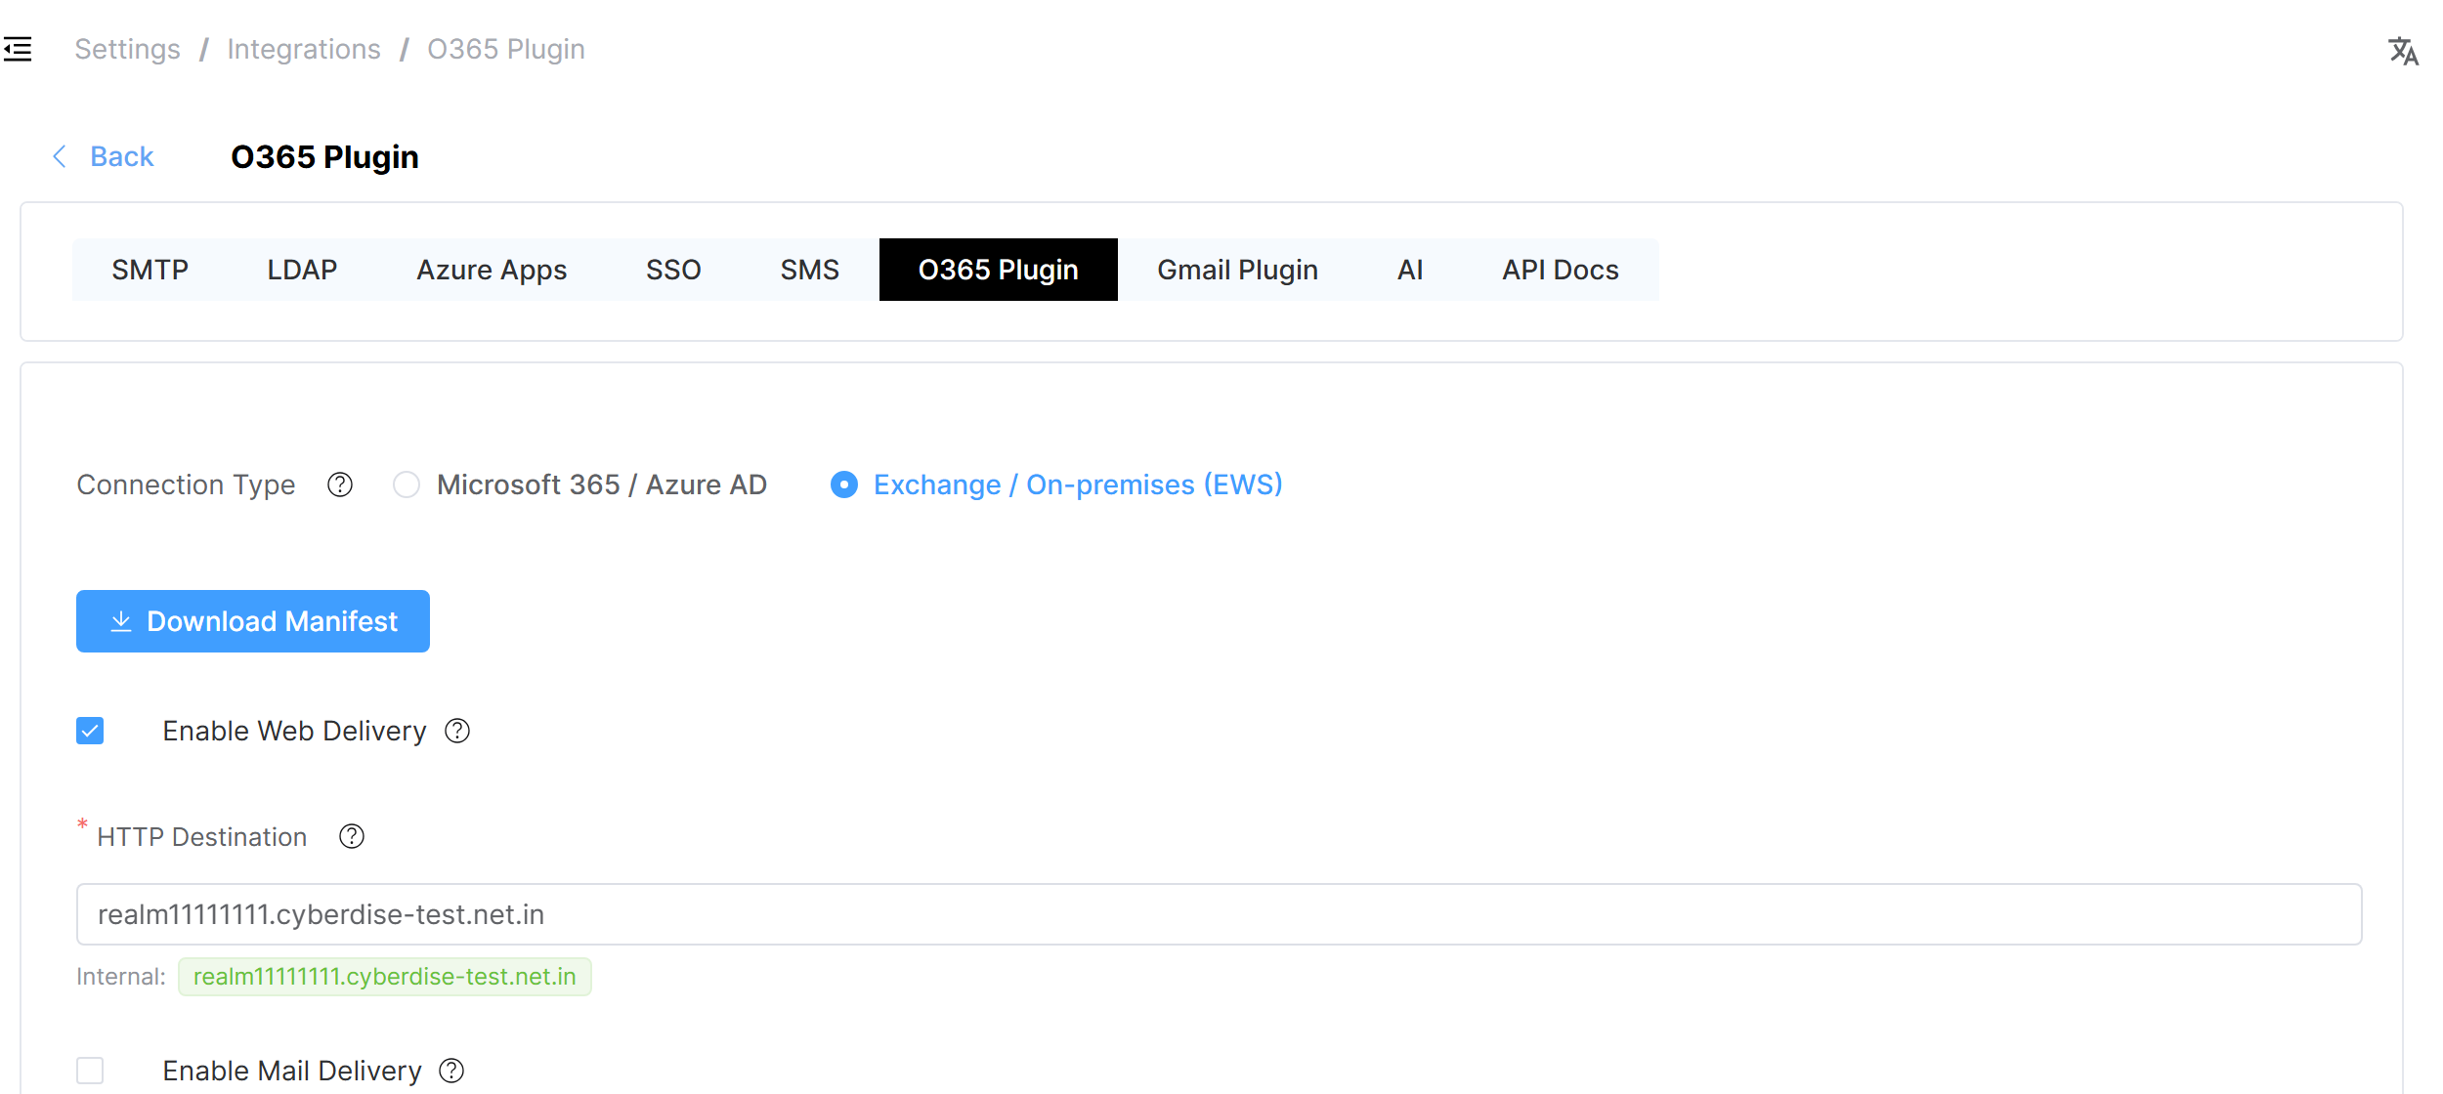Screen dimensions: 2443x1094
Task: Switch to the AI tab
Action: coord(1410,270)
